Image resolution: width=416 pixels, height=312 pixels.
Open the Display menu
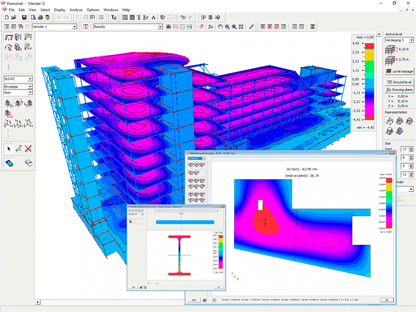tap(59, 9)
